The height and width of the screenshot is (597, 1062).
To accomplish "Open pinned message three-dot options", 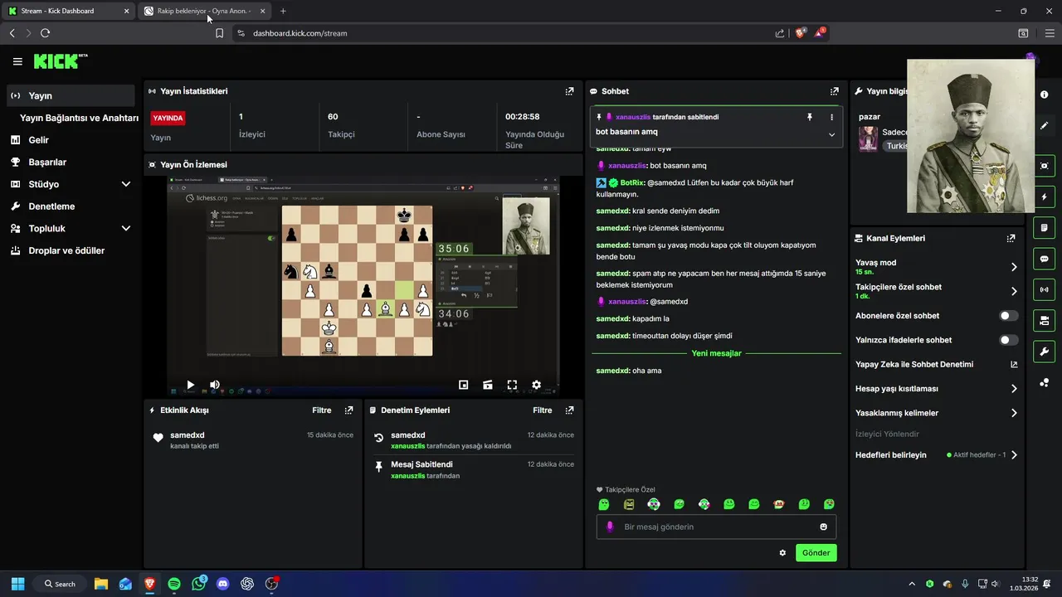I will (831, 118).
